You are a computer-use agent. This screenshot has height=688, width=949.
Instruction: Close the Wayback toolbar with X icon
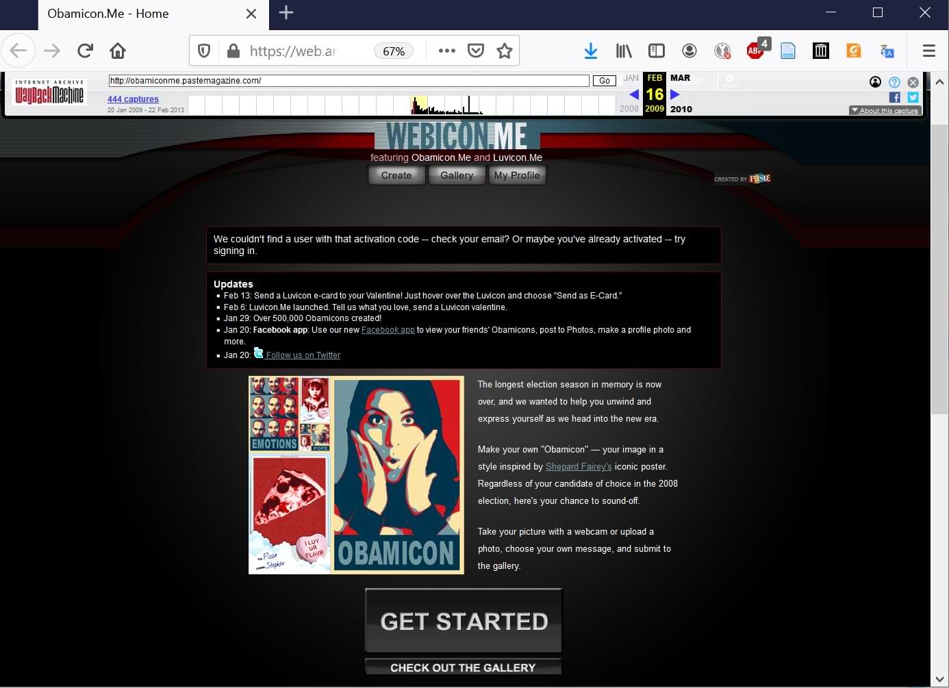tap(913, 82)
